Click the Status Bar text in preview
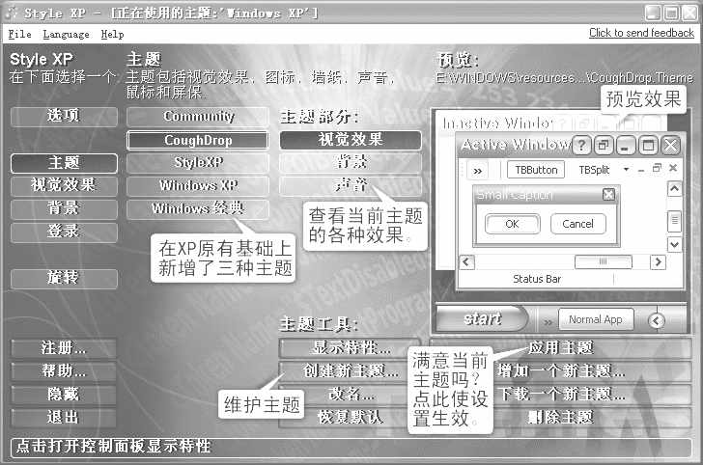 pyautogui.click(x=537, y=279)
